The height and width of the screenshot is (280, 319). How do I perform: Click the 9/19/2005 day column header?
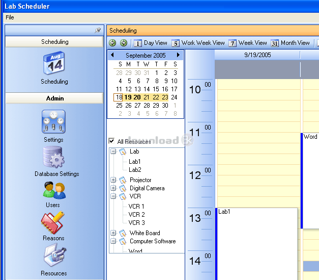(257, 55)
